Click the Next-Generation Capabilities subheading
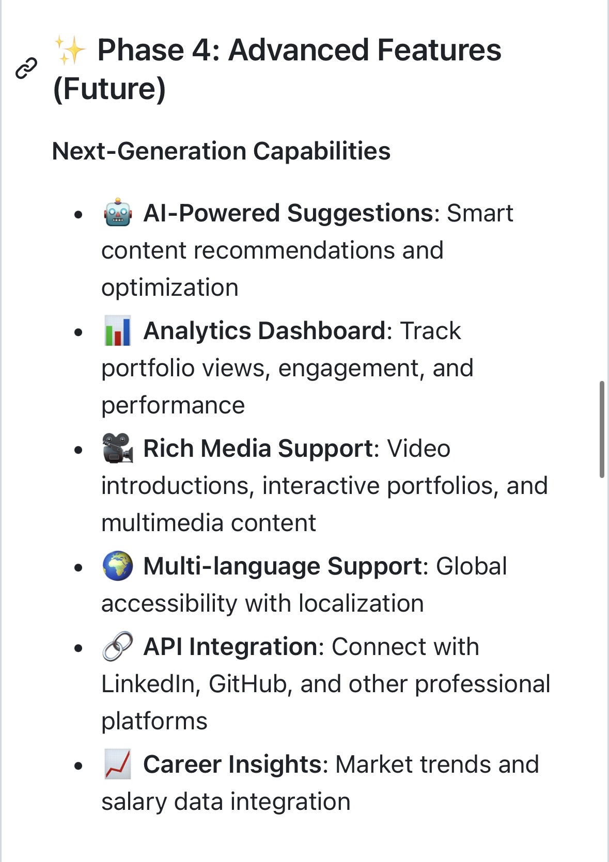609x862 pixels. pyautogui.click(x=222, y=151)
